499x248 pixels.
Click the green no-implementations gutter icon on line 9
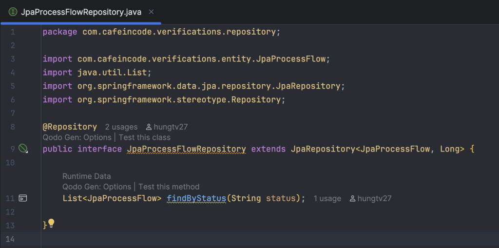[23, 148]
